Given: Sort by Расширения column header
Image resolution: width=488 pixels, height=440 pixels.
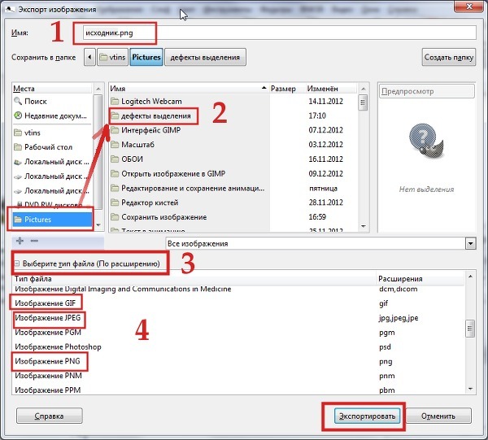Looking at the screenshot, I should click(x=420, y=278).
